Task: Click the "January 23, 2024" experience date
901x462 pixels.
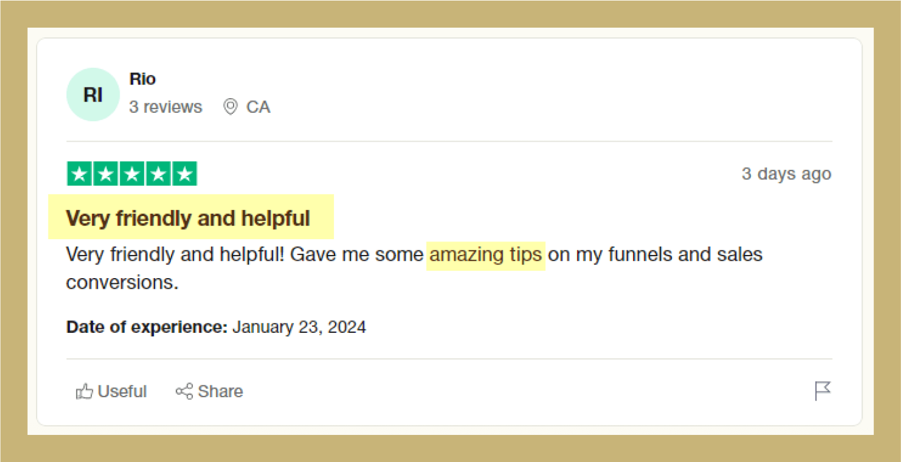Action: point(299,327)
